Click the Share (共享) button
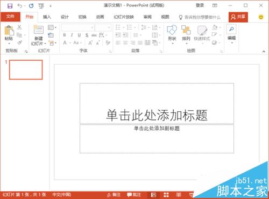Screen dimensions: 269x199 tap(238, 17)
